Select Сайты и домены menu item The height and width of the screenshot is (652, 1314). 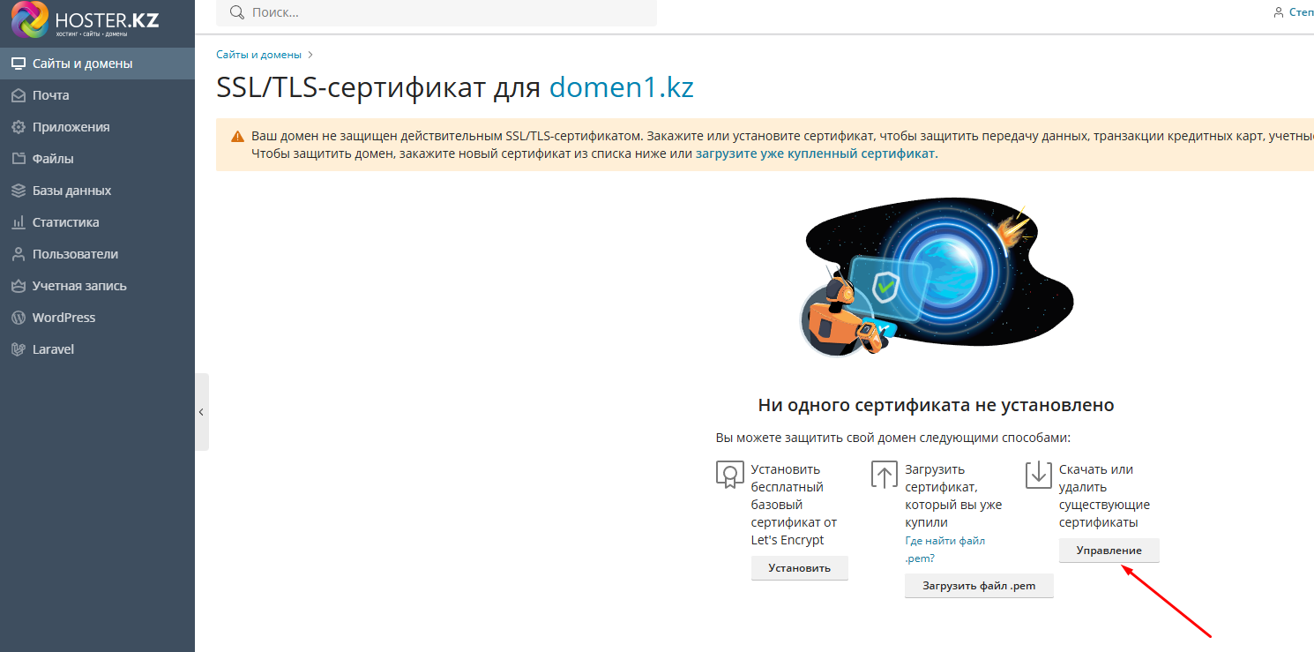click(x=82, y=64)
